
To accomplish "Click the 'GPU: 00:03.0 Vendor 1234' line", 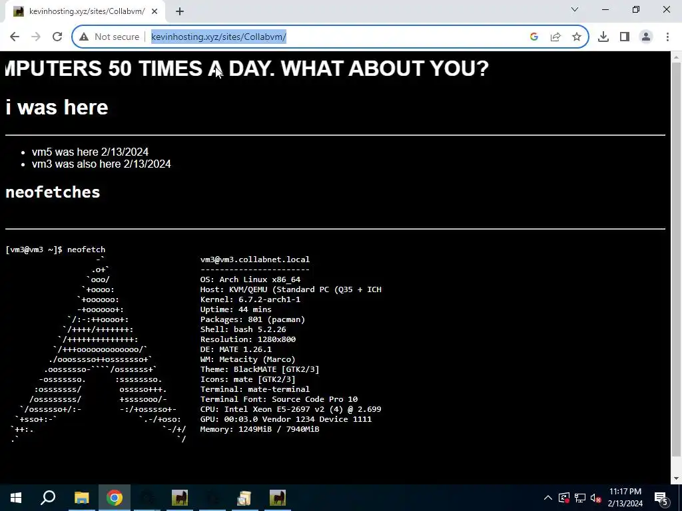I will point(286,419).
